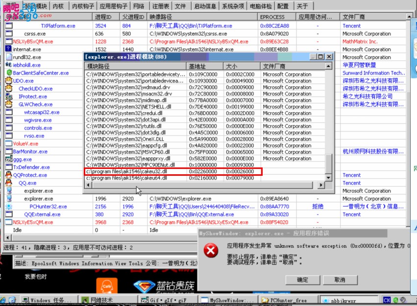Select the BarMonitor.exe process icon
This screenshot has width=417, height=306.
(x=9, y=151)
